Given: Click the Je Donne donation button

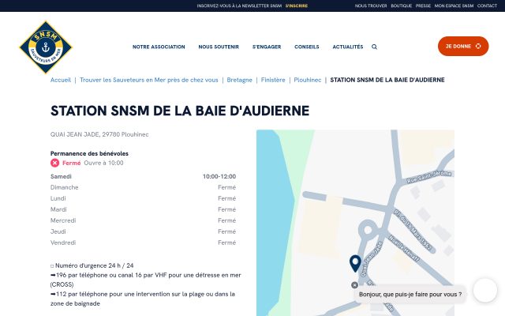Looking at the screenshot, I should (x=463, y=46).
